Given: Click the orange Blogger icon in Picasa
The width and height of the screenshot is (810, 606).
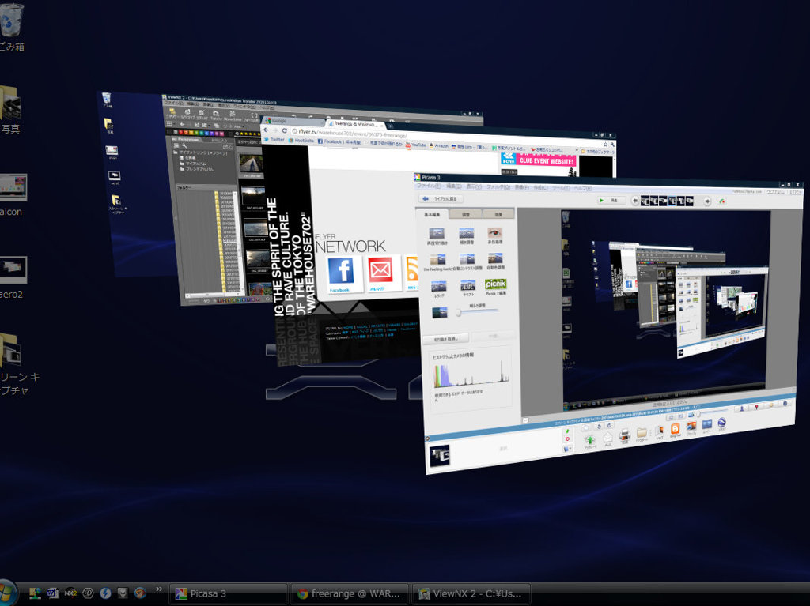Looking at the screenshot, I should coord(675,429).
